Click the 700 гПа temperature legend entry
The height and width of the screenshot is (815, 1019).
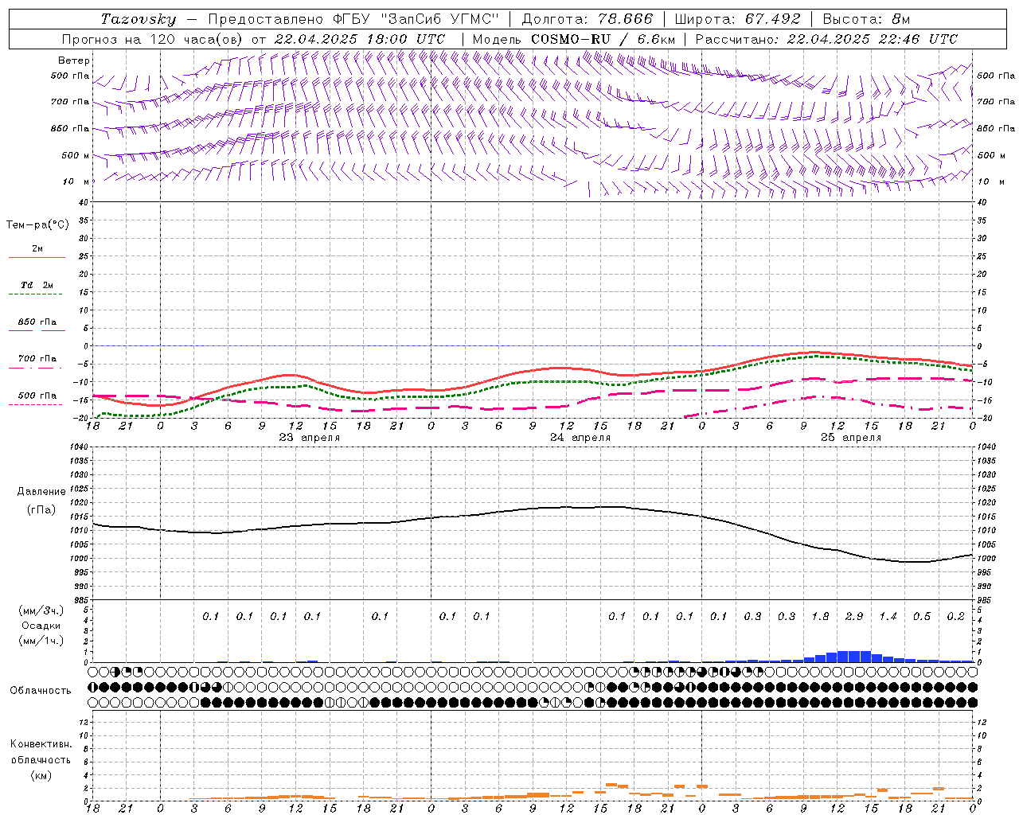click(37, 359)
